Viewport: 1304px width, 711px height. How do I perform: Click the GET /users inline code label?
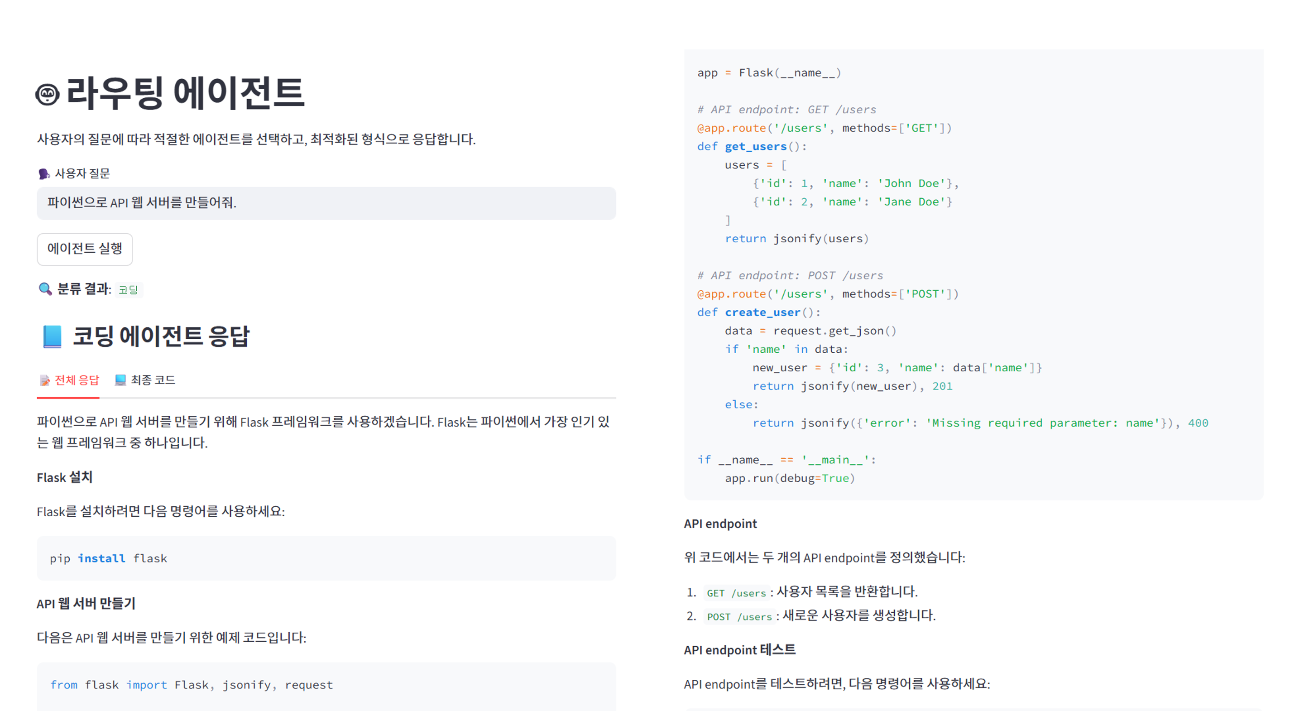[x=736, y=593]
